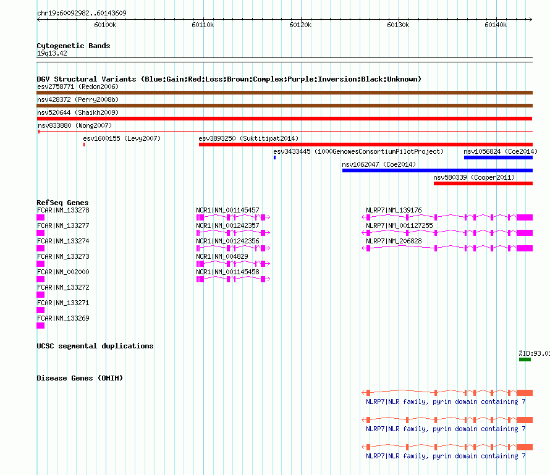Click the esv3893250 (Suktitipat2014) red bar
Image resolution: width=550 pixels, height=475 pixels.
[x=365, y=145]
